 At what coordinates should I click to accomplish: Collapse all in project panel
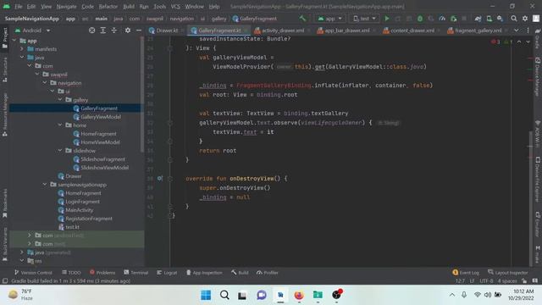[114, 30]
